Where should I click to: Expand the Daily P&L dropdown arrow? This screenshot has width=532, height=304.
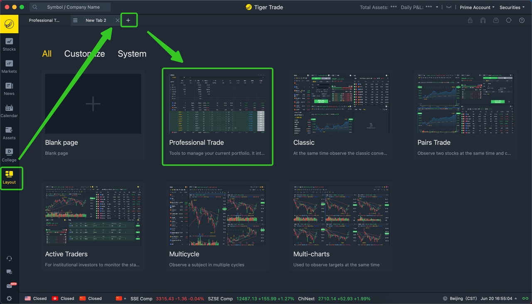437,7
